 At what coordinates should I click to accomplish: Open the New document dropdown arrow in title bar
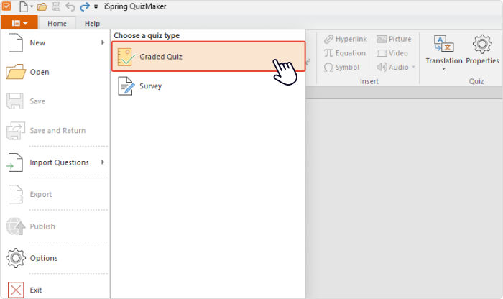point(32,6)
